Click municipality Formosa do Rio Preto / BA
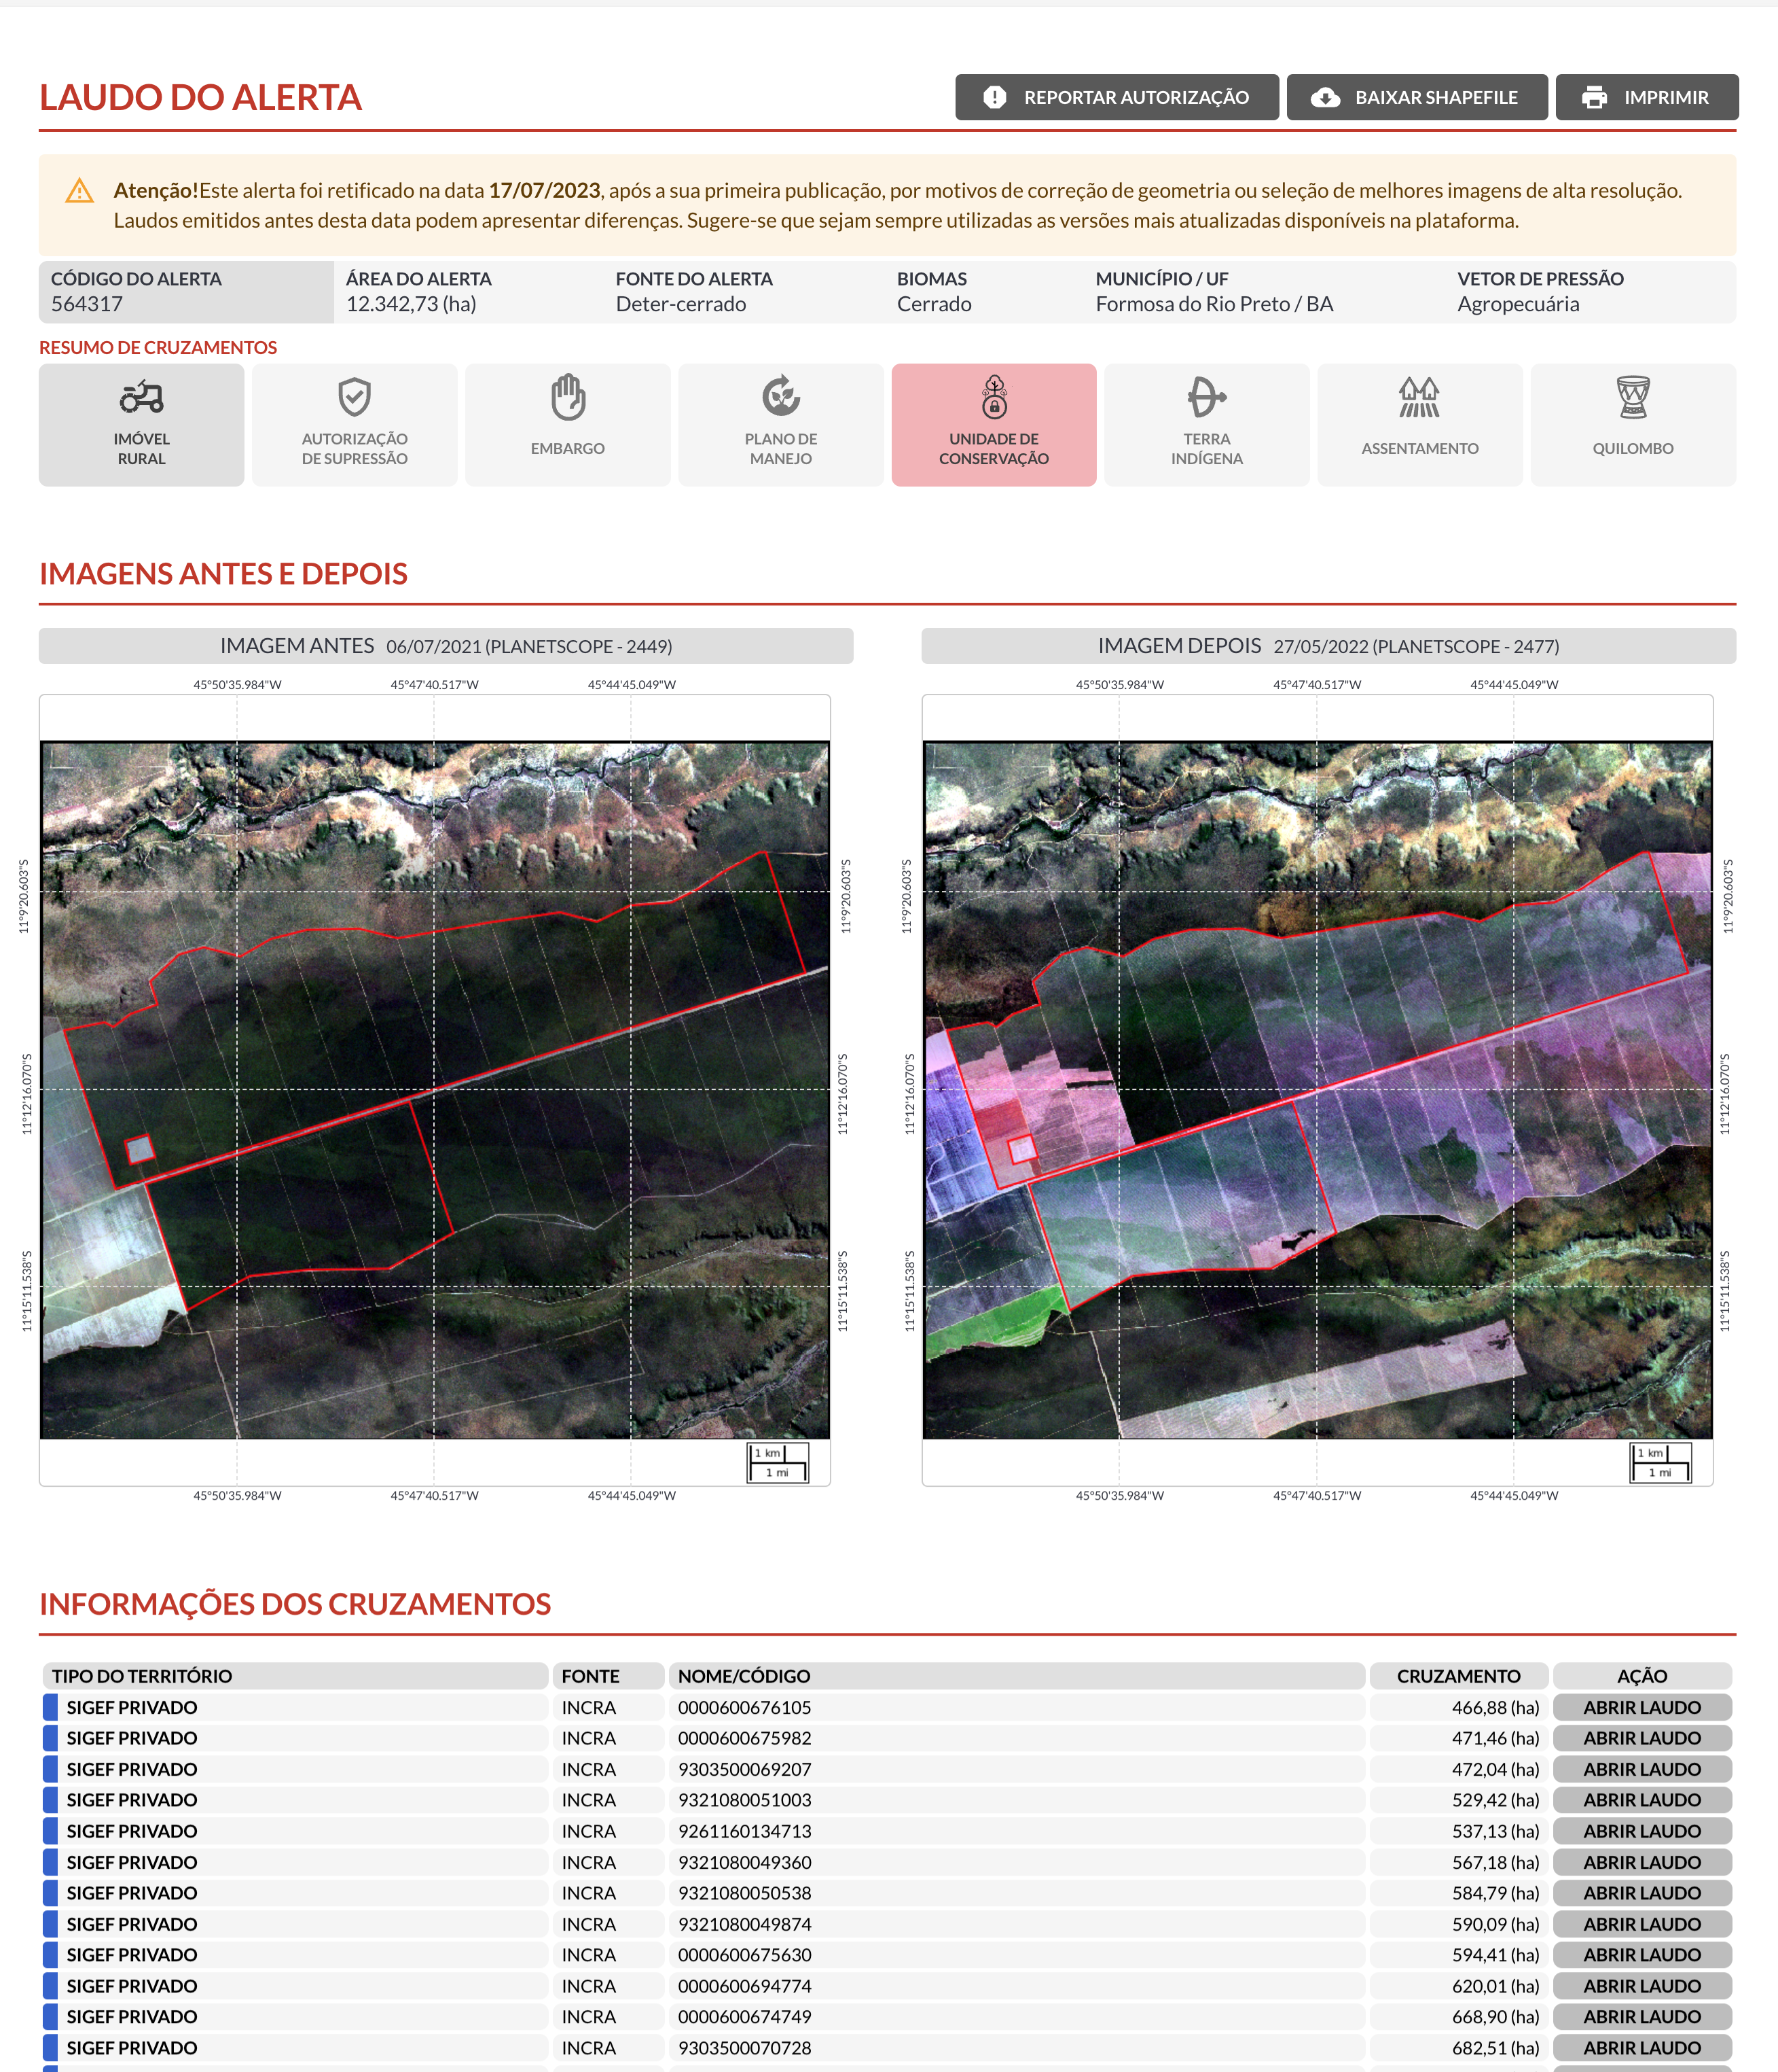The image size is (1778, 2072). (1214, 304)
